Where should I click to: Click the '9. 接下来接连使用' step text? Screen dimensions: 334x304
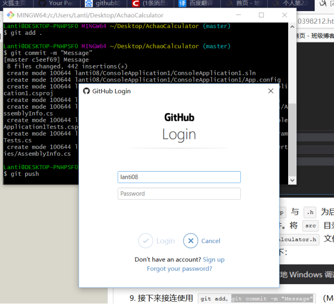pyautogui.click(x=161, y=298)
